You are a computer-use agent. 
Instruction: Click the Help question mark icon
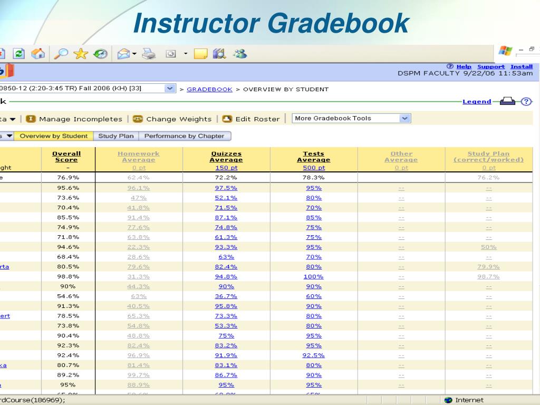(450, 66)
